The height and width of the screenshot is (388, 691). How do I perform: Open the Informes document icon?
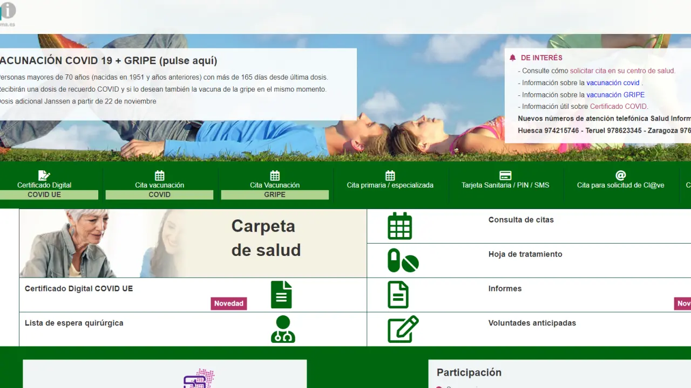coord(398,295)
